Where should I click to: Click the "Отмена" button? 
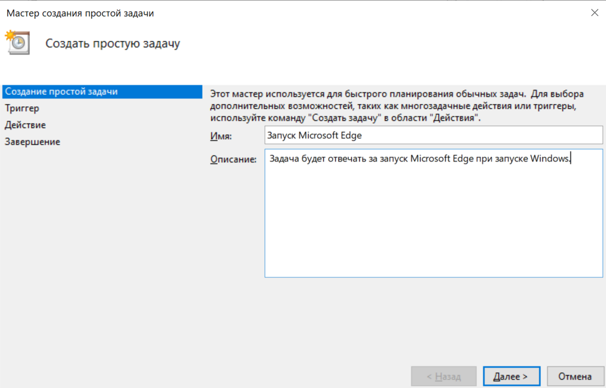coord(575,377)
